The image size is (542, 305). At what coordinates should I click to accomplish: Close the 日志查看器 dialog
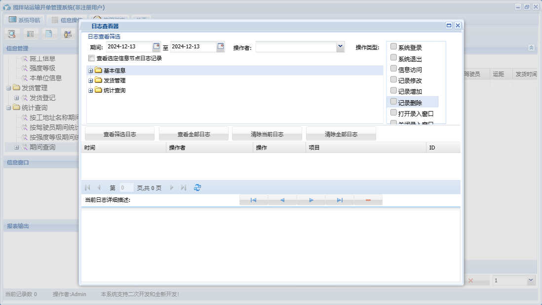pyautogui.click(x=458, y=26)
